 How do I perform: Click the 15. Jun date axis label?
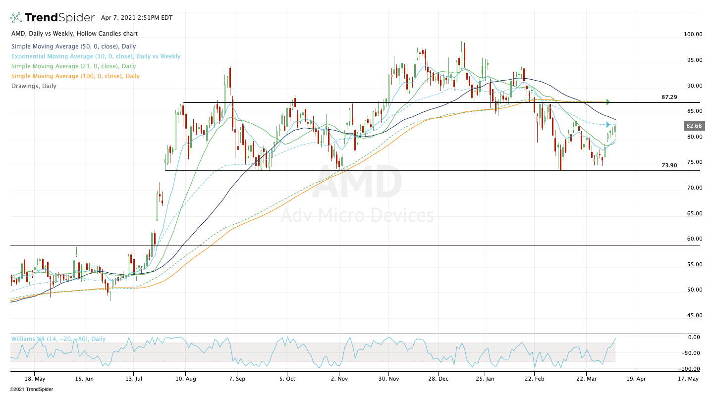[x=84, y=380]
